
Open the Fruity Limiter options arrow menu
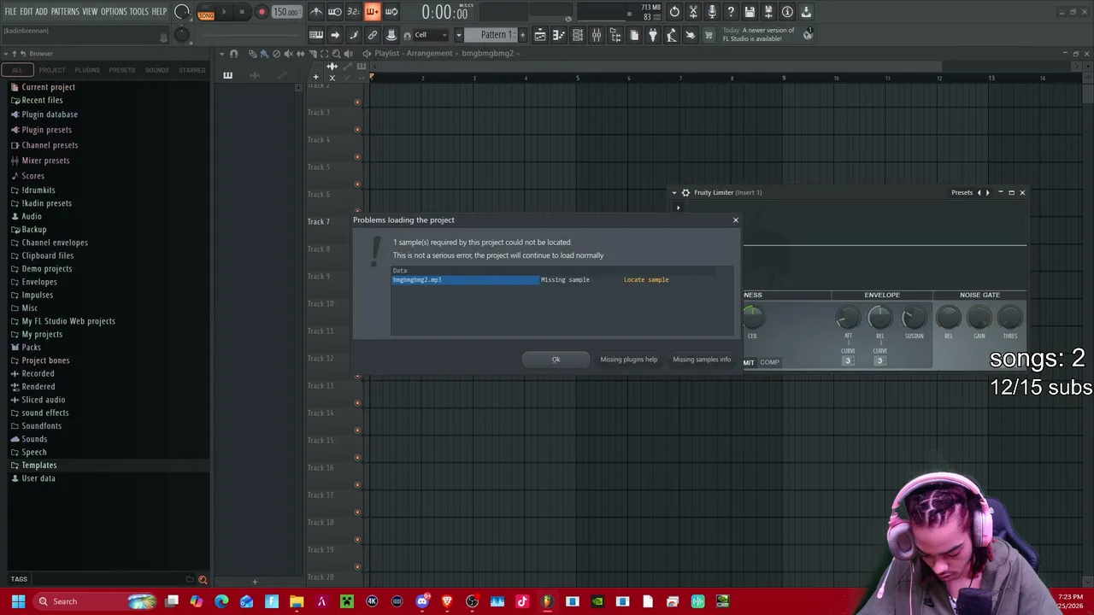coord(674,193)
